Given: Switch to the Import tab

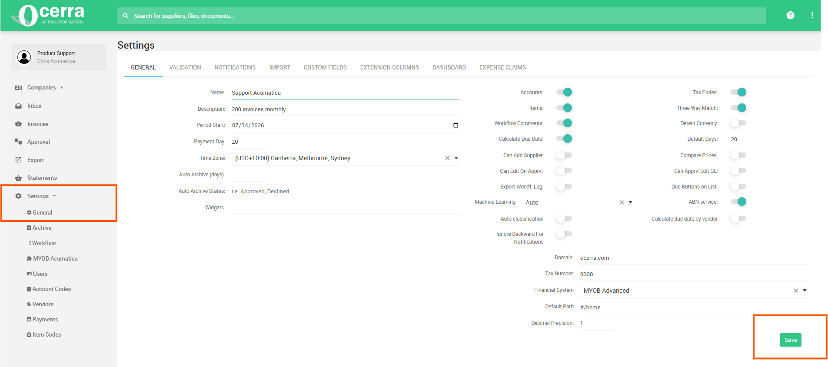Looking at the screenshot, I should coord(279,67).
